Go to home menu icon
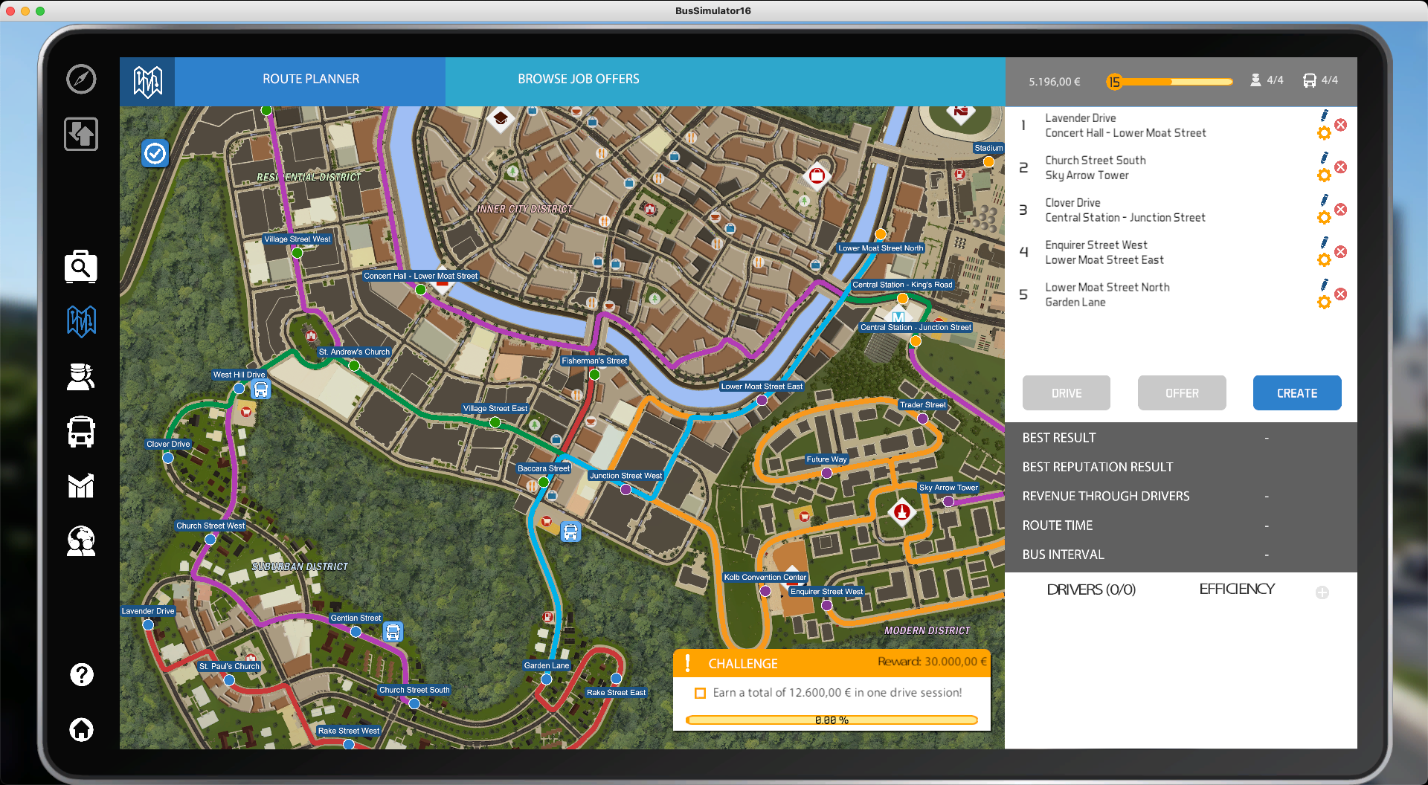The width and height of the screenshot is (1428, 785). coord(81,729)
